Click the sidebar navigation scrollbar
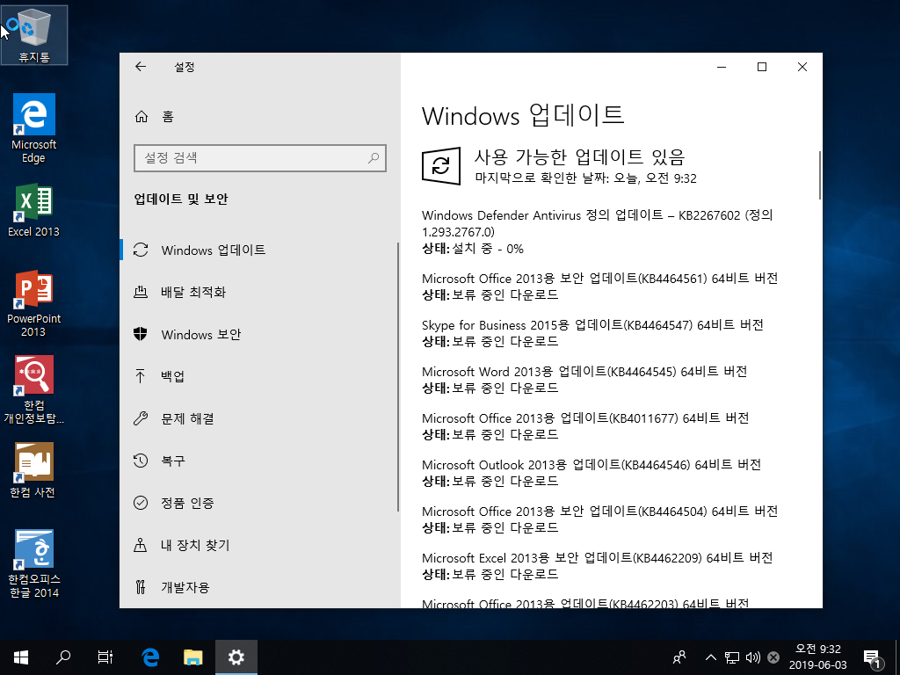Image resolution: width=900 pixels, height=675 pixels. 398,376
